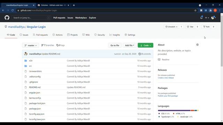Image resolution: width=223 pixels, height=125 pixels.
Task: Fork the repository
Action: click(x=206, y=27)
